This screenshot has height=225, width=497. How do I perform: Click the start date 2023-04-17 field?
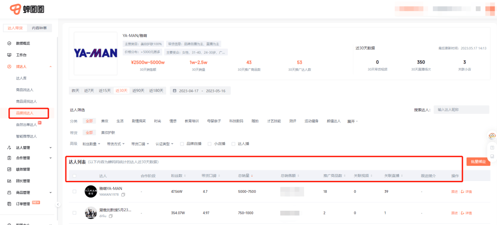click(x=189, y=90)
